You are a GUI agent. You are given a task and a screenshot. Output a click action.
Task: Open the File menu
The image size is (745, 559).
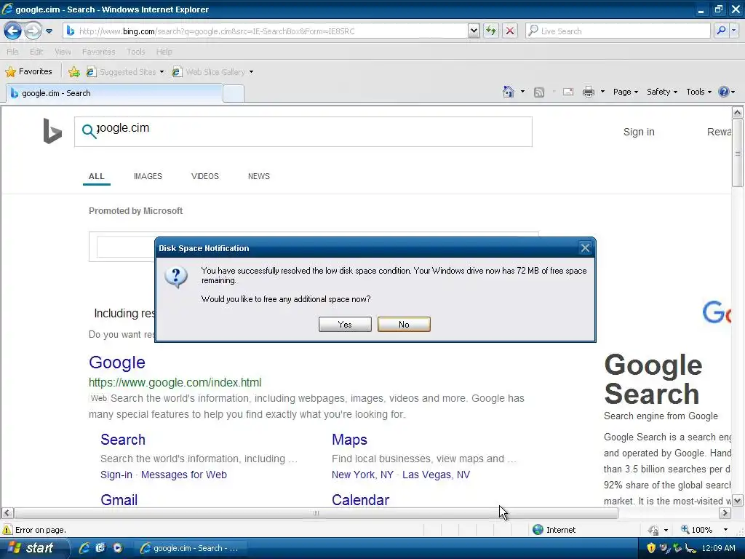(12, 52)
